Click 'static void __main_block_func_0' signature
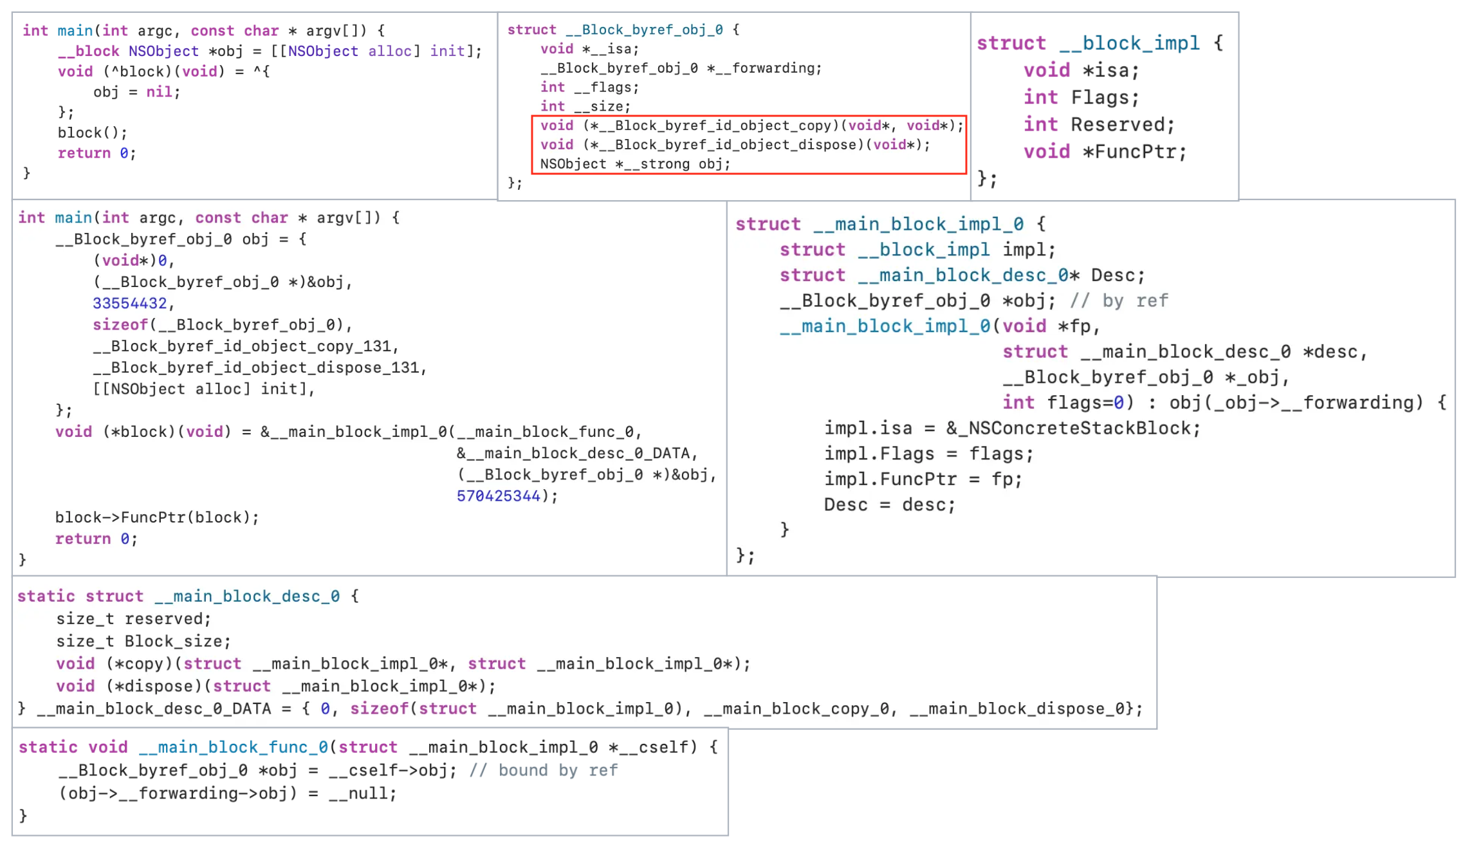This screenshot has width=1472, height=852. [x=368, y=747]
